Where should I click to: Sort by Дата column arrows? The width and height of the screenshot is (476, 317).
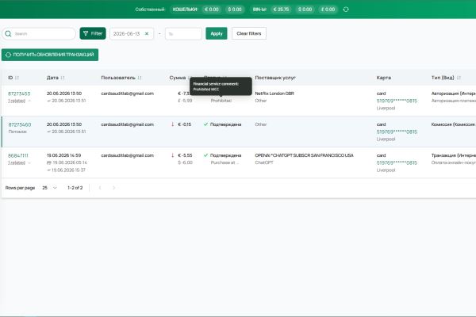click(63, 78)
